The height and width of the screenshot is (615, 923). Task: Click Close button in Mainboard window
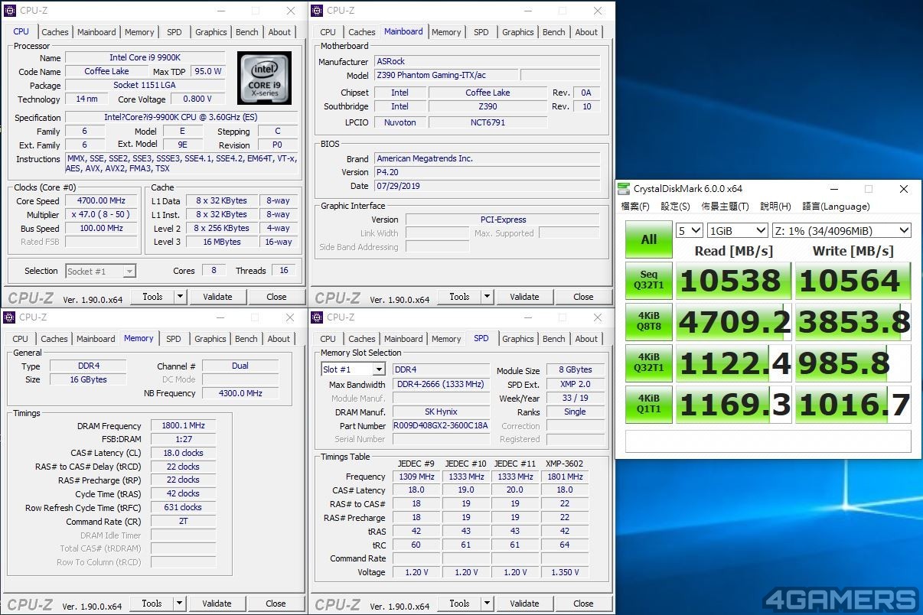point(583,297)
